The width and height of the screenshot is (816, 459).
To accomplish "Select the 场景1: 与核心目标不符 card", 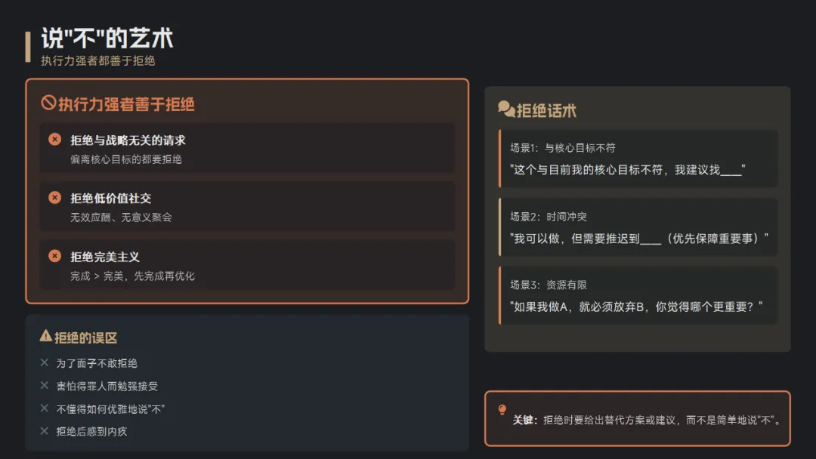I will [x=638, y=159].
